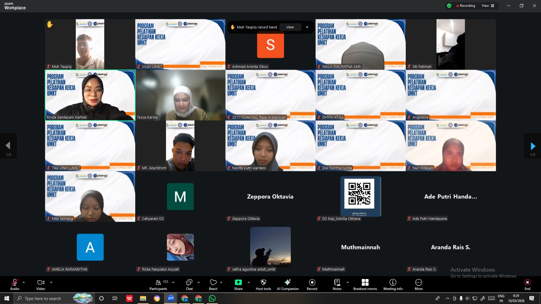Viewport: 541px width, 304px height.
Task: Click the green Share screen icon
Action: pyautogui.click(x=238, y=282)
